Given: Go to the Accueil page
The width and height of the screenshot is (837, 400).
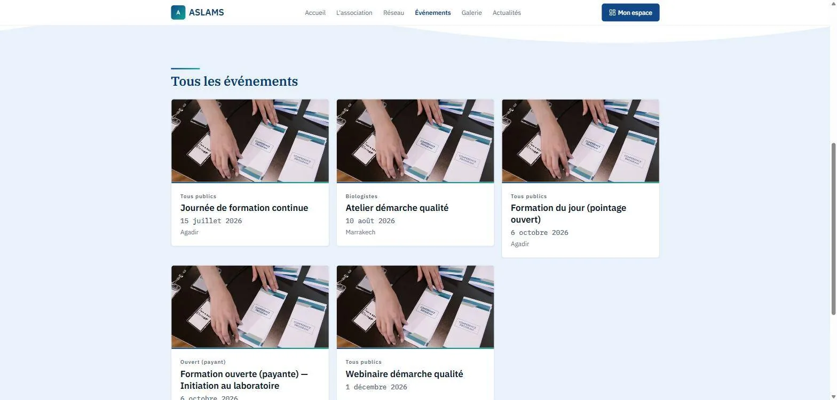Looking at the screenshot, I should coord(315,13).
